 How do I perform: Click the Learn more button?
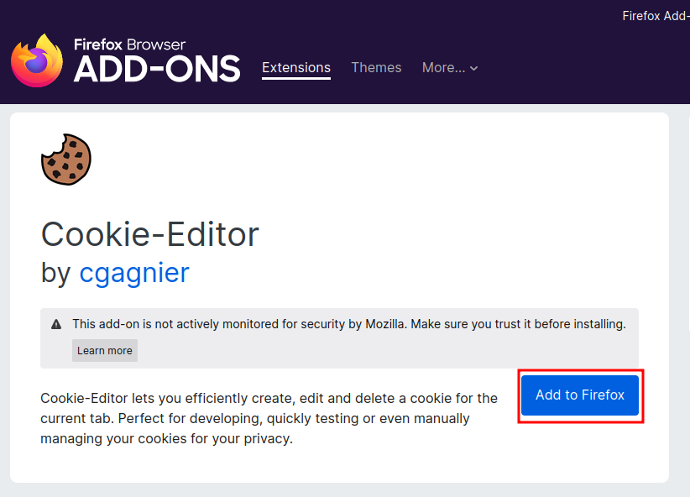point(105,351)
